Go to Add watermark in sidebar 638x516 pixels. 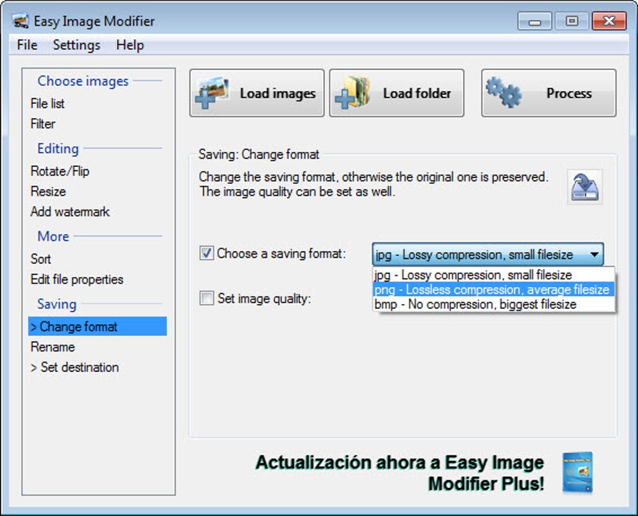[x=70, y=211]
